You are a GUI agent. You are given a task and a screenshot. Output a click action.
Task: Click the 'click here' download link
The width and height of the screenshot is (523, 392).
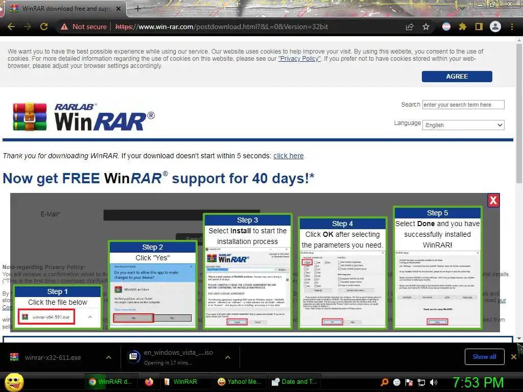[289, 156]
